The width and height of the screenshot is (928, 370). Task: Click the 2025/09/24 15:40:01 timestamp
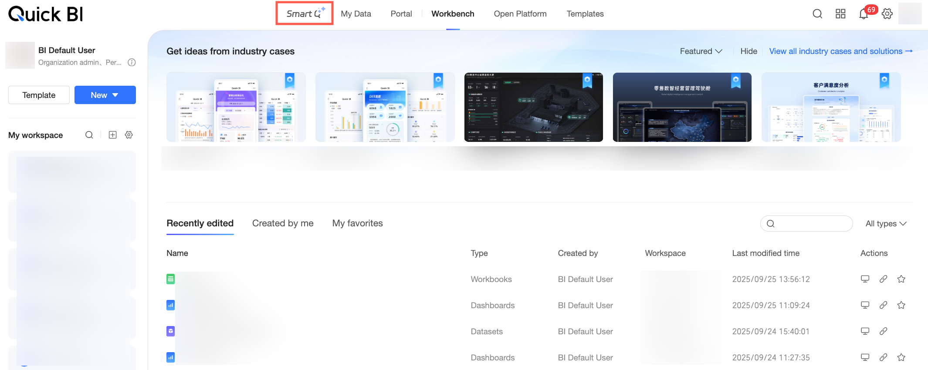click(x=771, y=332)
